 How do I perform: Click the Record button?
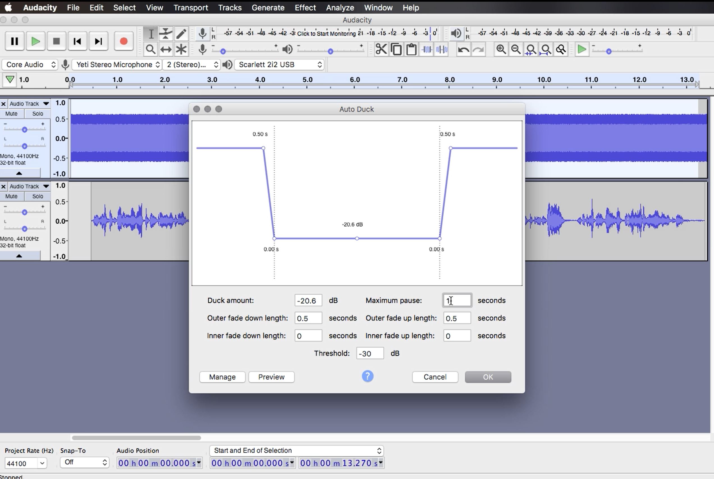tap(123, 41)
